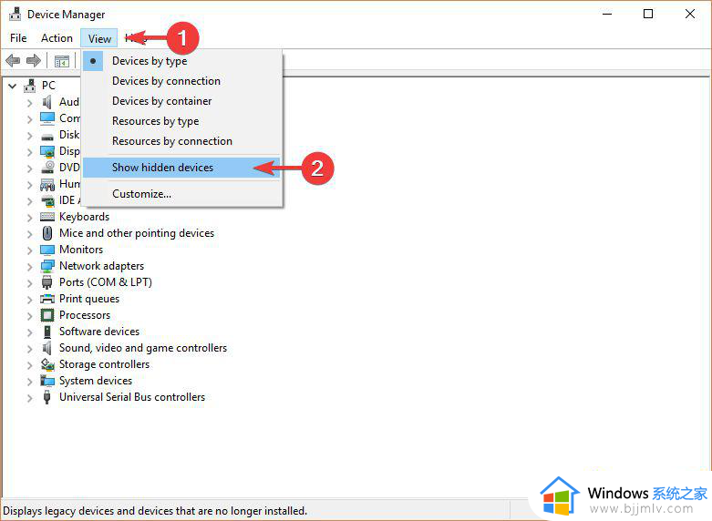The height and width of the screenshot is (521, 712).
Task: Minimize the Device Manager window
Action: point(607,14)
